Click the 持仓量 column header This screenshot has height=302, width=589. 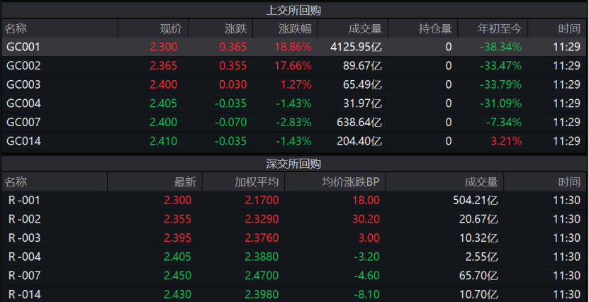(x=435, y=28)
